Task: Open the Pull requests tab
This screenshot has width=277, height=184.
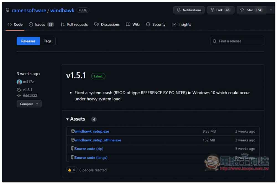Action: point(74,25)
